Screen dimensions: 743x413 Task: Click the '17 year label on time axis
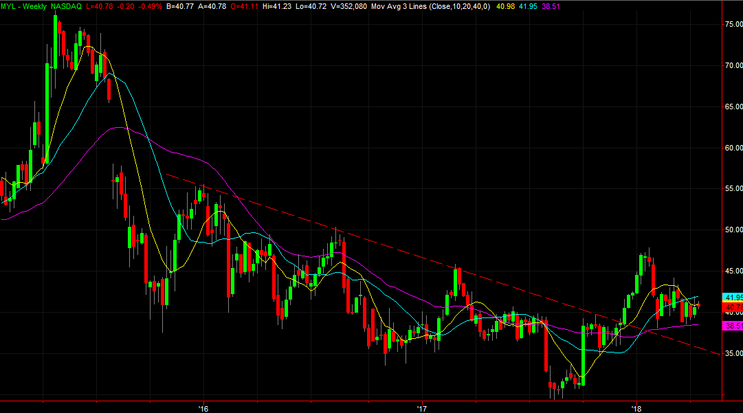coord(422,408)
